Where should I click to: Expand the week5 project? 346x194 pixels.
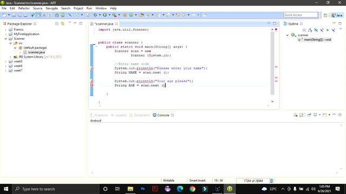pyautogui.click(x=6, y=61)
